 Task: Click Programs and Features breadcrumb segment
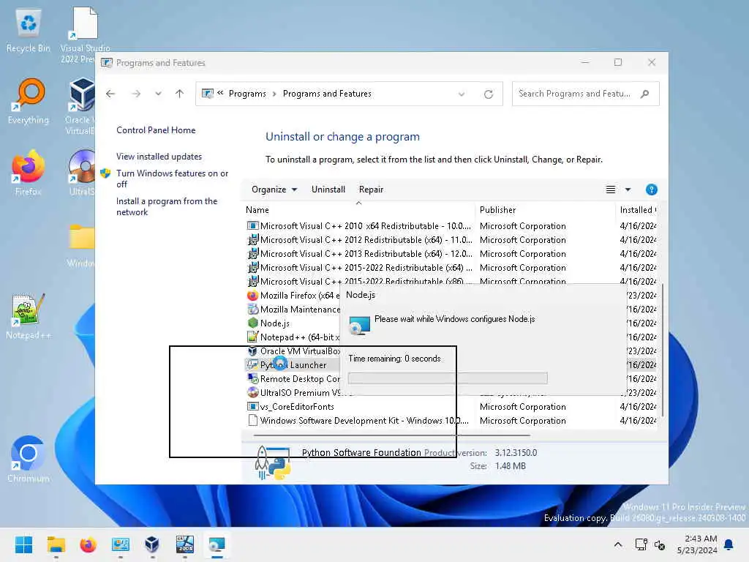pyautogui.click(x=327, y=94)
